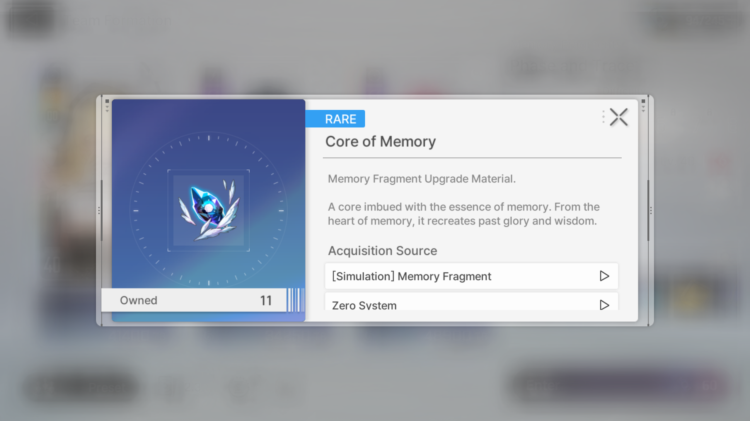The image size is (750, 421).
Task: Click the arrow beside Zero System
Action: [604, 305]
